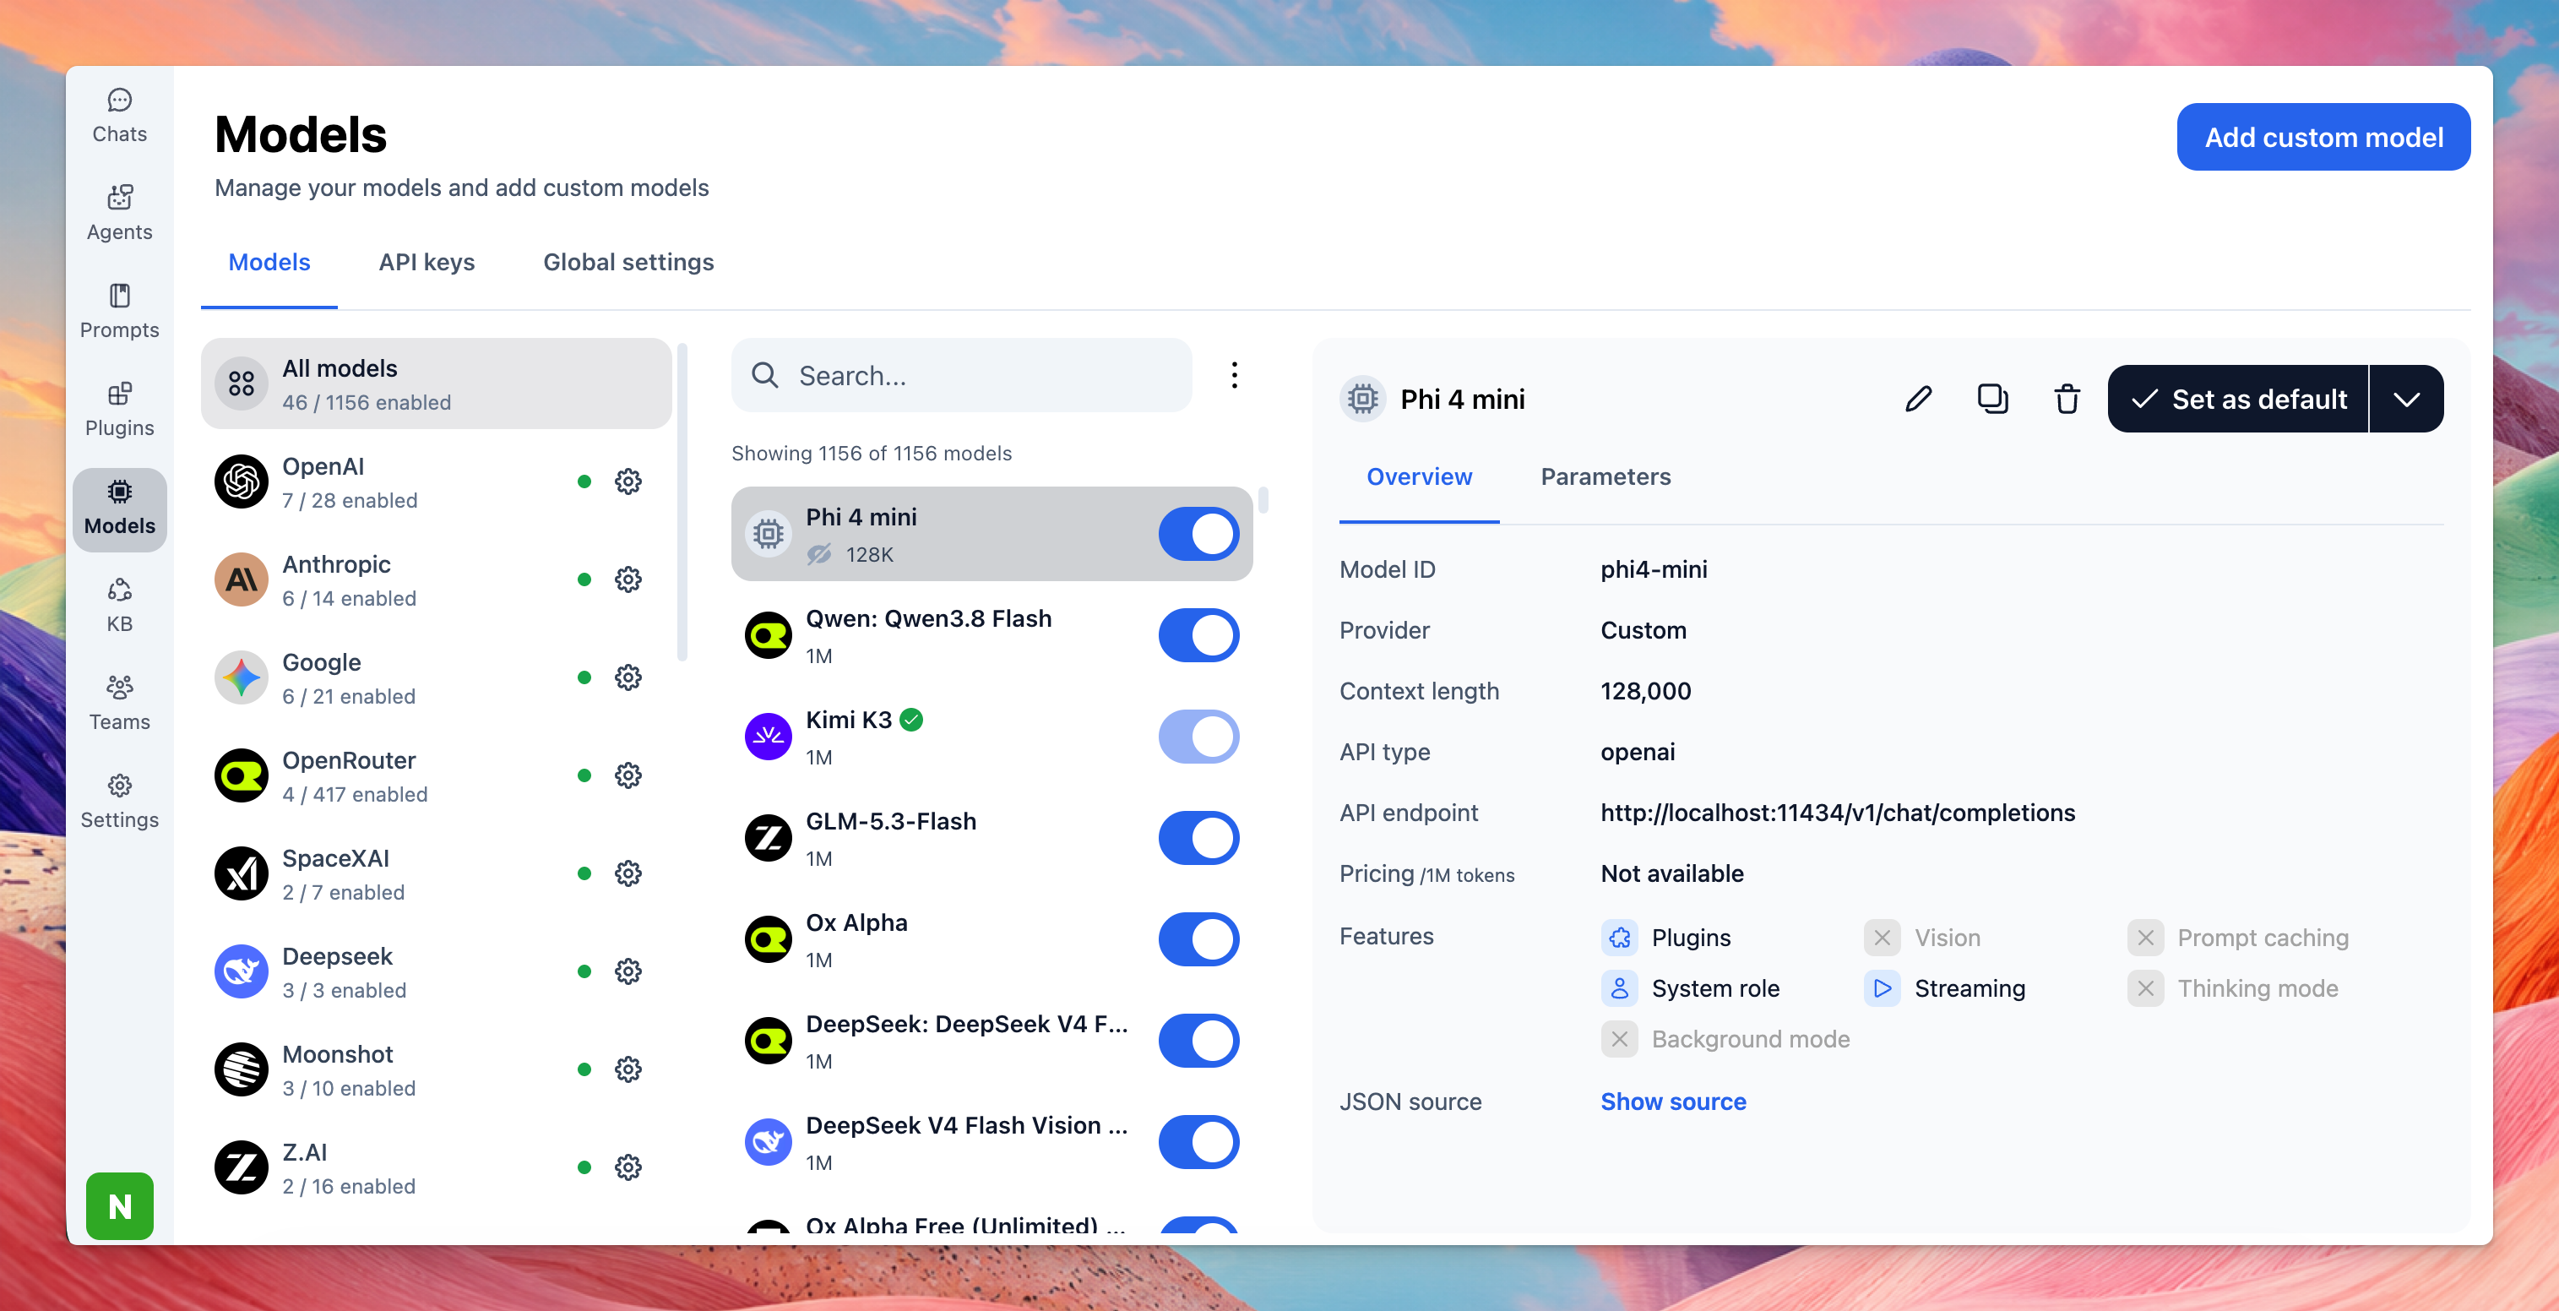This screenshot has height=1311, width=2559.
Task: Click the Thinking mode feature X icon
Action: 2145,988
